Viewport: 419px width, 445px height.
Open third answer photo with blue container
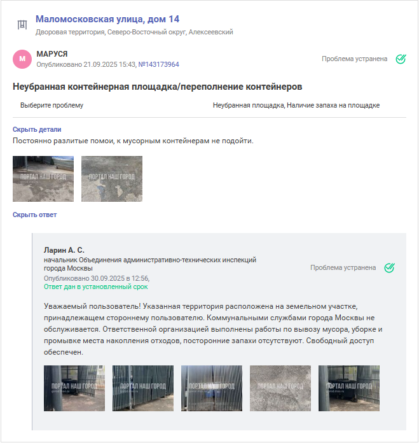tap(212, 388)
